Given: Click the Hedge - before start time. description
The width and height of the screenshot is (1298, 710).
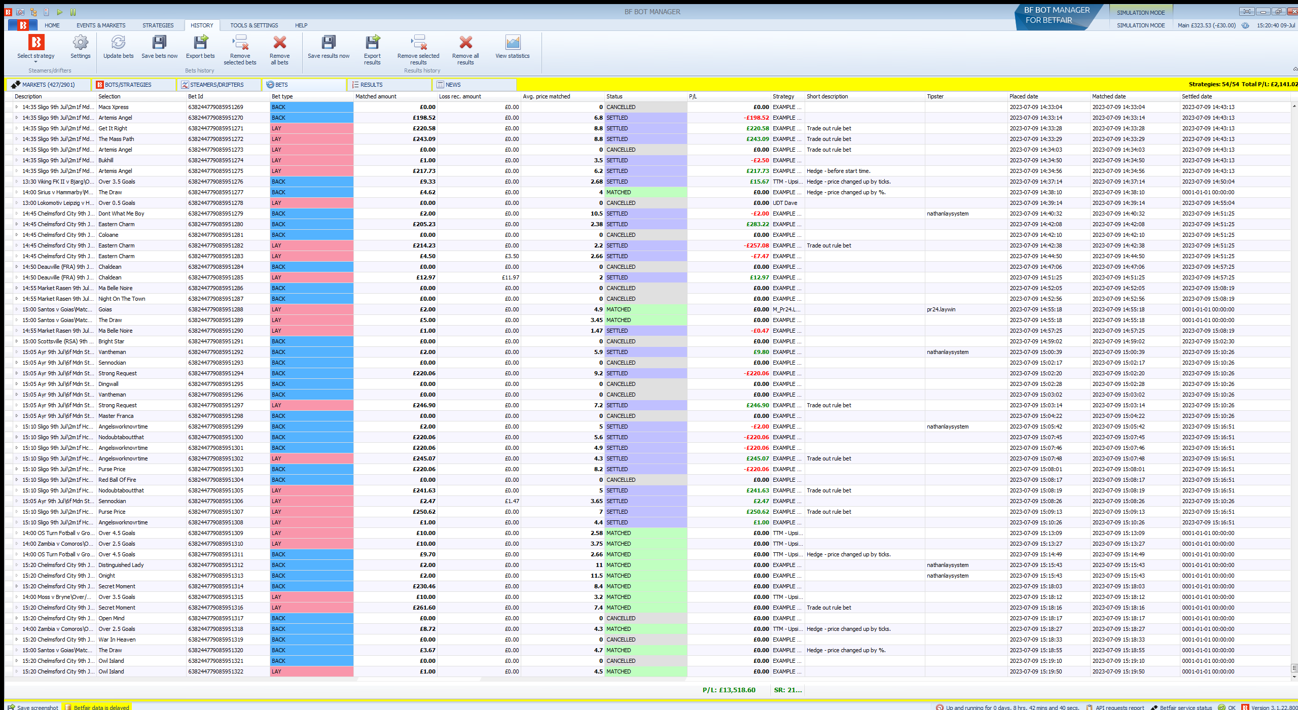Looking at the screenshot, I should click(x=839, y=171).
